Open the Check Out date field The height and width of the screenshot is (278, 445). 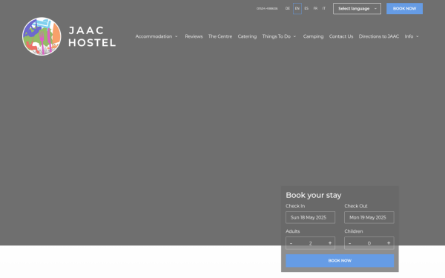click(x=369, y=217)
